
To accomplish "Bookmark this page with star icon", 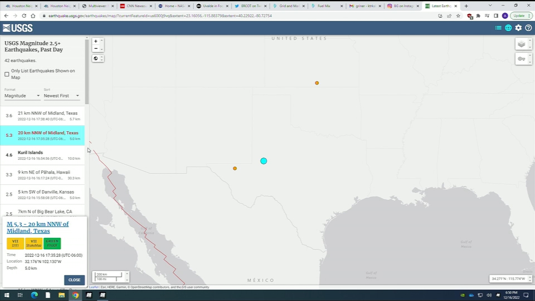I will [x=458, y=16].
